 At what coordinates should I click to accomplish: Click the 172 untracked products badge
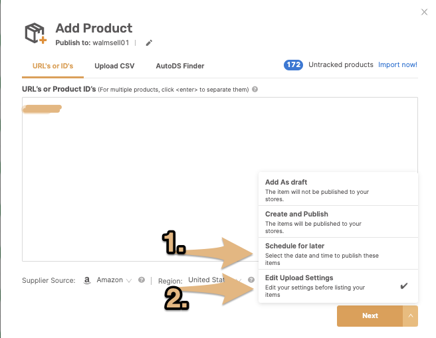pyautogui.click(x=293, y=65)
